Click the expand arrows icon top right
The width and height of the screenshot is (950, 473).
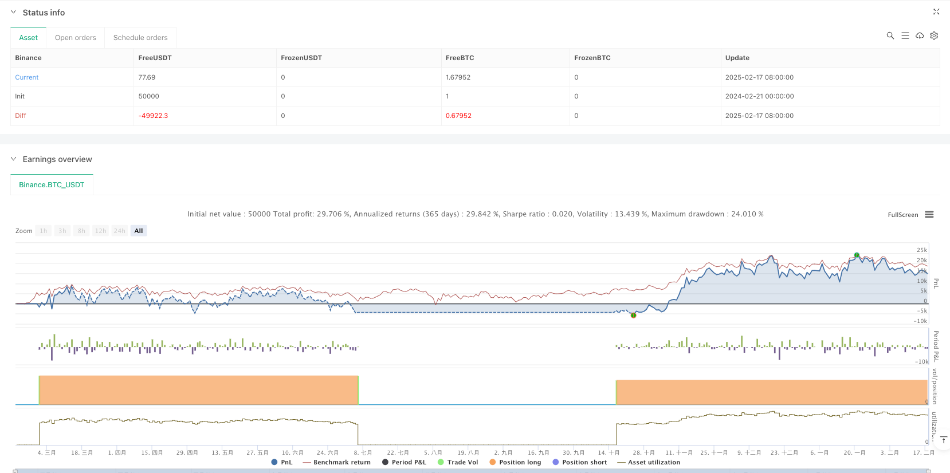(936, 12)
